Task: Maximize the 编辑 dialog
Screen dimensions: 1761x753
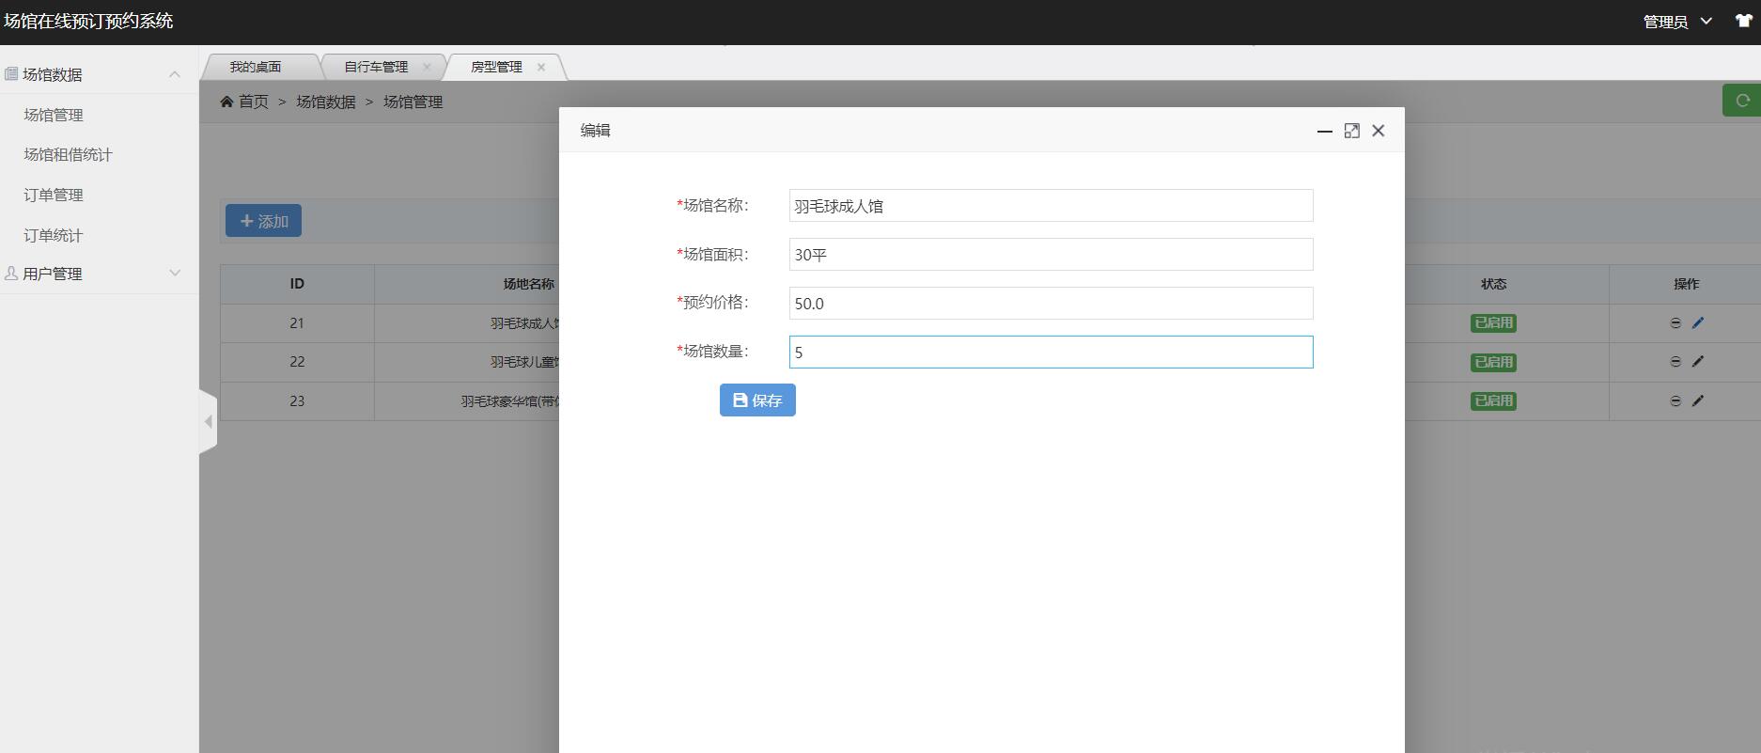Action: pos(1351,131)
